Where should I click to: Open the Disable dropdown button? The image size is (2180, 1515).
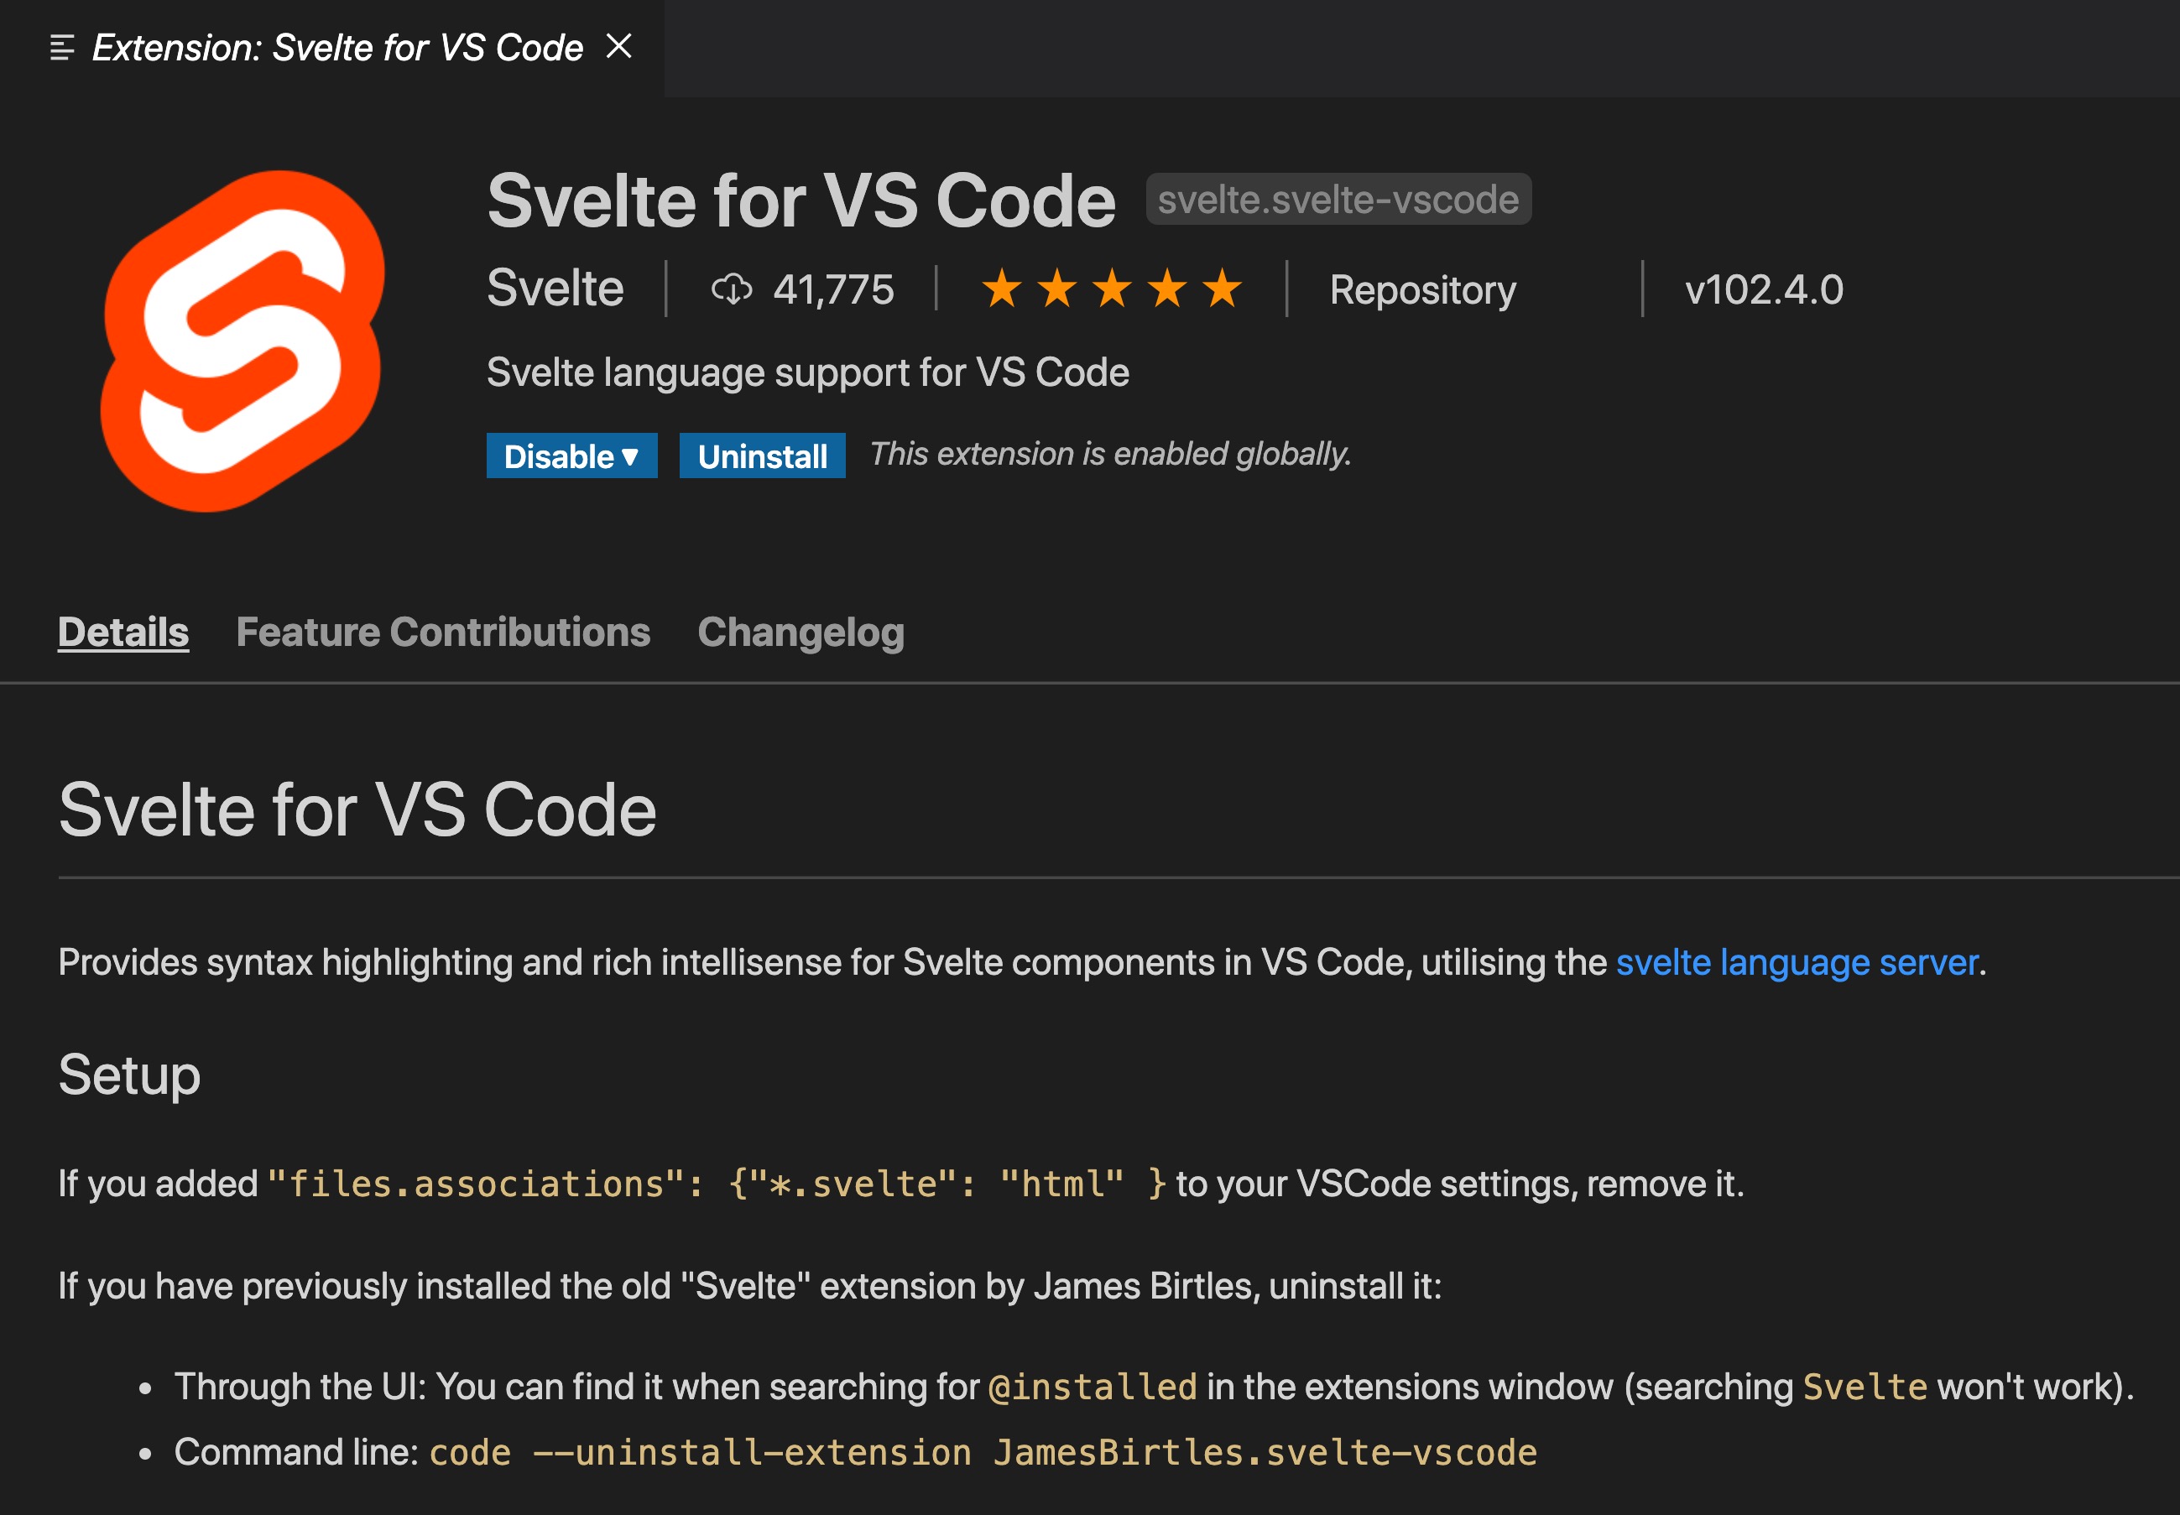(x=571, y=456)
